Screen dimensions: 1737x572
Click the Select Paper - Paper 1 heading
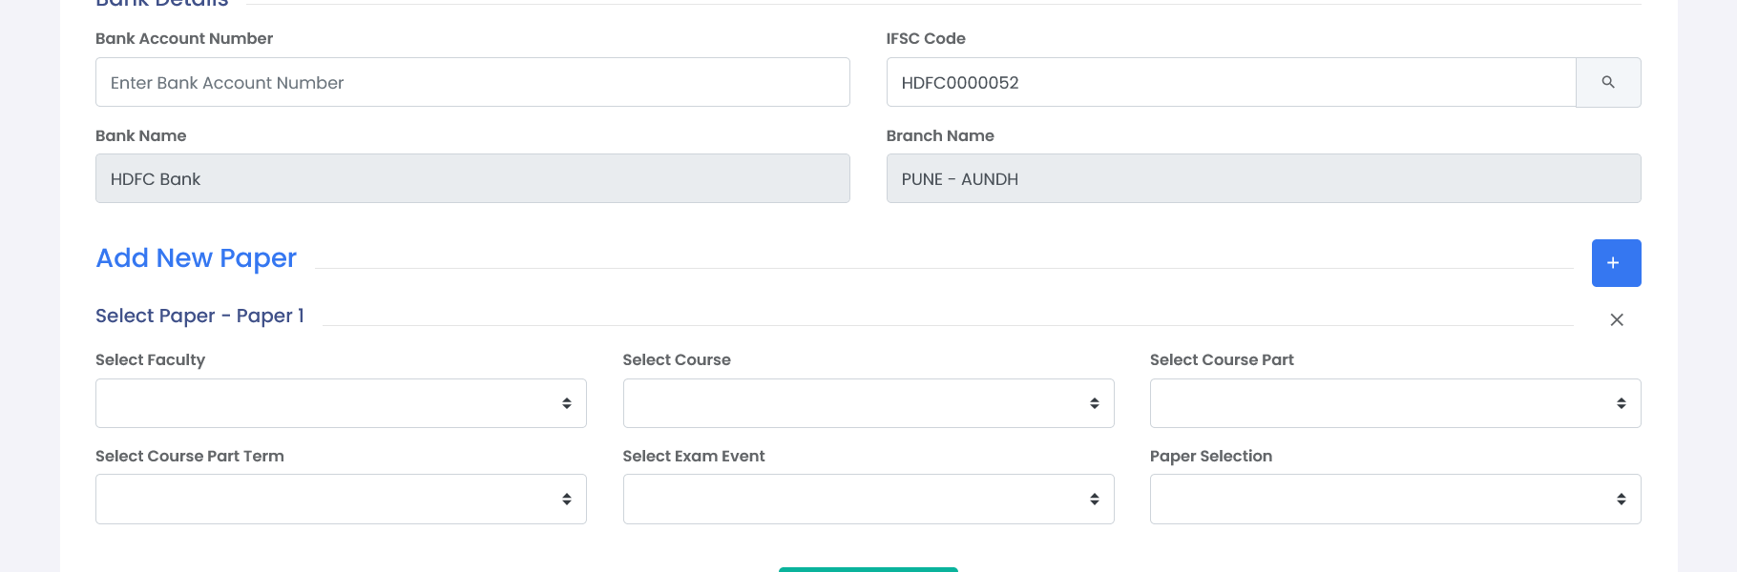coord(199,316)
